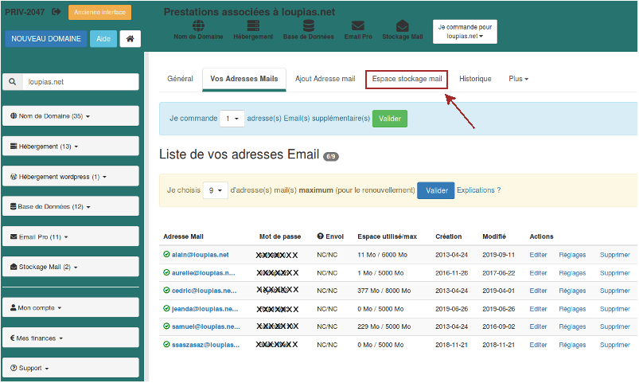639x383 pixels.
Task: Click the Nom de Domaine globe icon
Action: click(x=198, y=25)
